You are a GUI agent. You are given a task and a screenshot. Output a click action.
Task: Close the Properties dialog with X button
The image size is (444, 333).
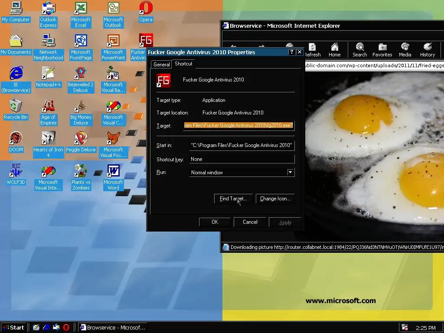pos(299,52)
